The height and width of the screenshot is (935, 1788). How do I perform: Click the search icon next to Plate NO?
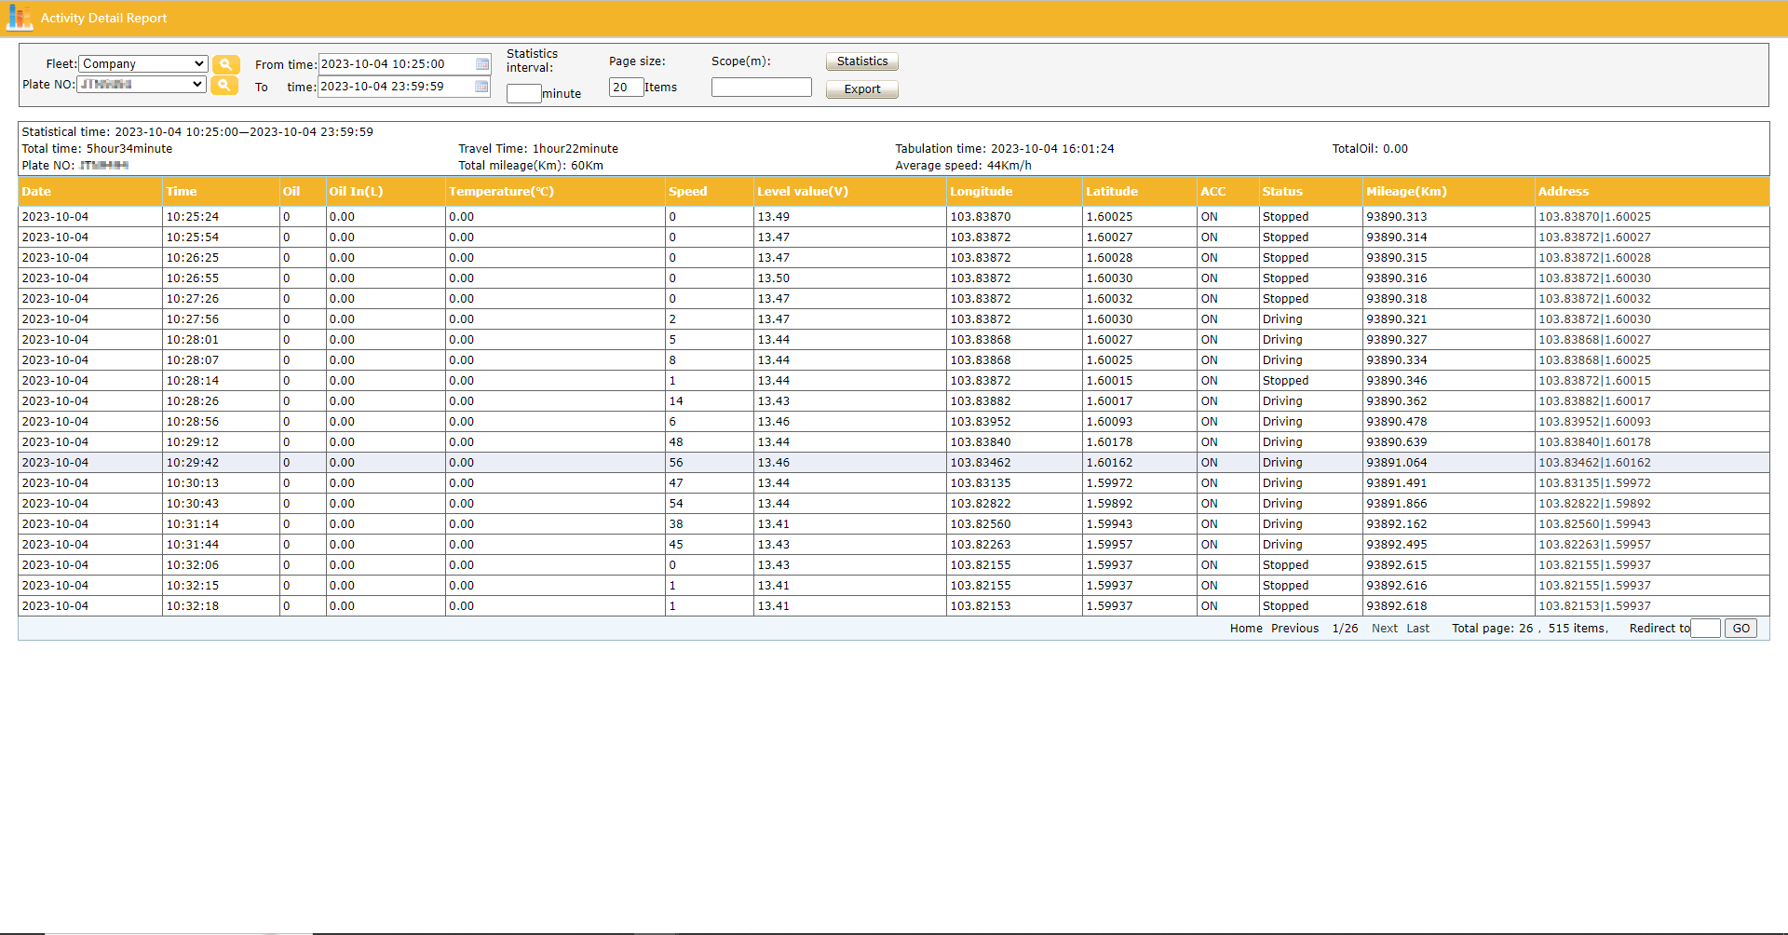(x=225, y=85)
